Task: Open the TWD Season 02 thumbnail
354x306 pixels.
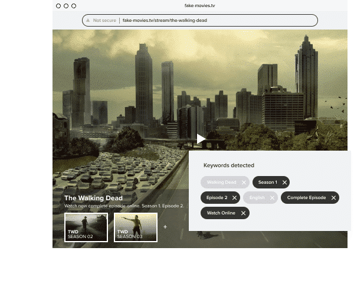Action: point(86,227)
